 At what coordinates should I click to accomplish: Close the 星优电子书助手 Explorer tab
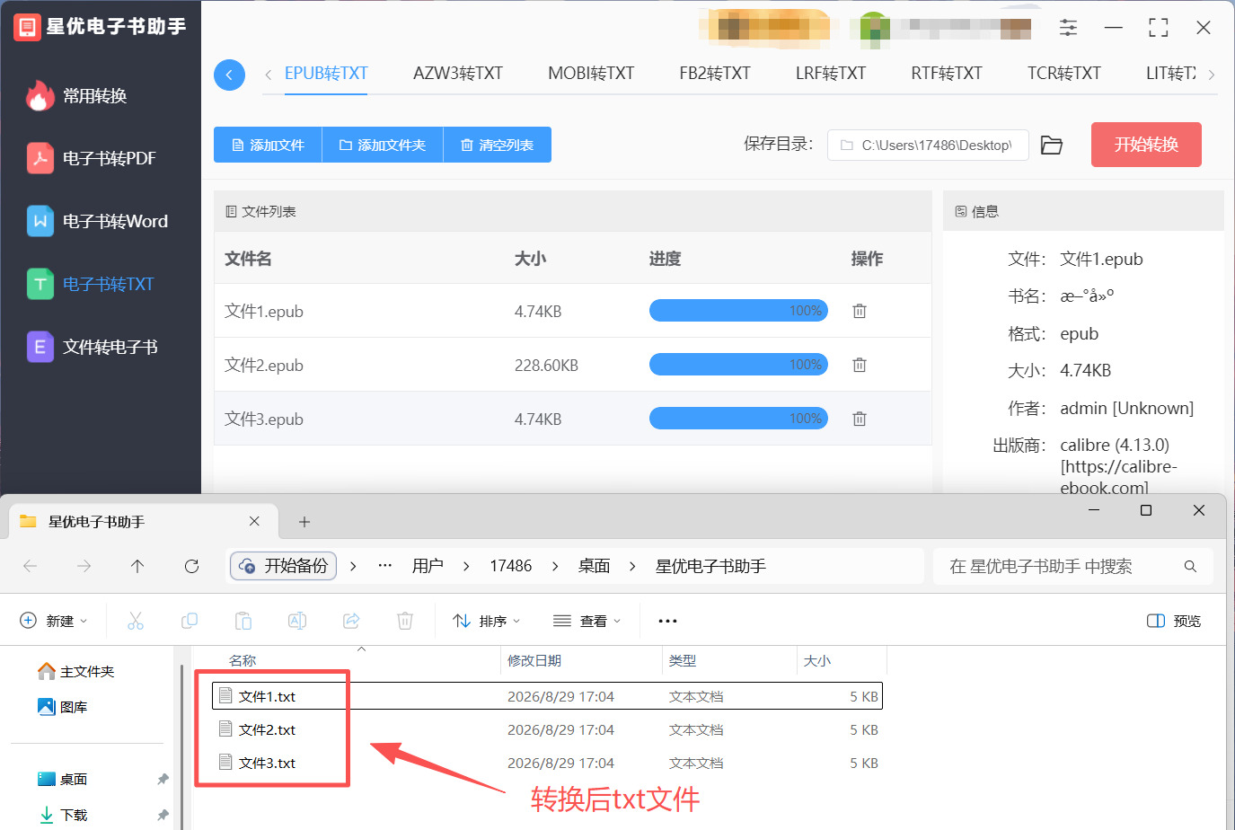click(254, 521)
